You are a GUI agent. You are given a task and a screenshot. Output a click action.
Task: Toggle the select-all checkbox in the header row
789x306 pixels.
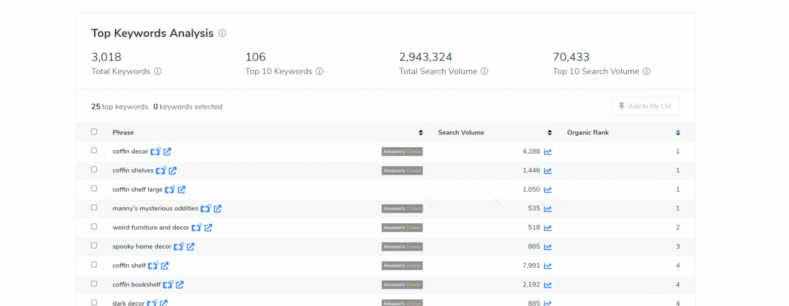click(x=94, y=132)
